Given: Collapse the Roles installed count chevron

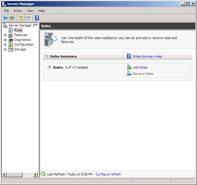Looking at the screenshot, I should [50, 67].
